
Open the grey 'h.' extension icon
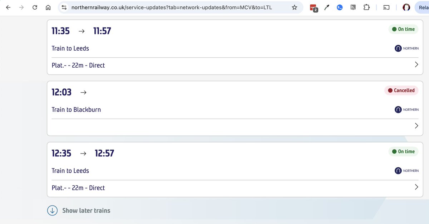[353, 7]
